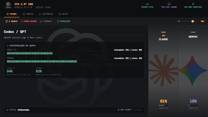
Task: Click the 34% JANELA 5H stat
Action: tap(10, 71)
